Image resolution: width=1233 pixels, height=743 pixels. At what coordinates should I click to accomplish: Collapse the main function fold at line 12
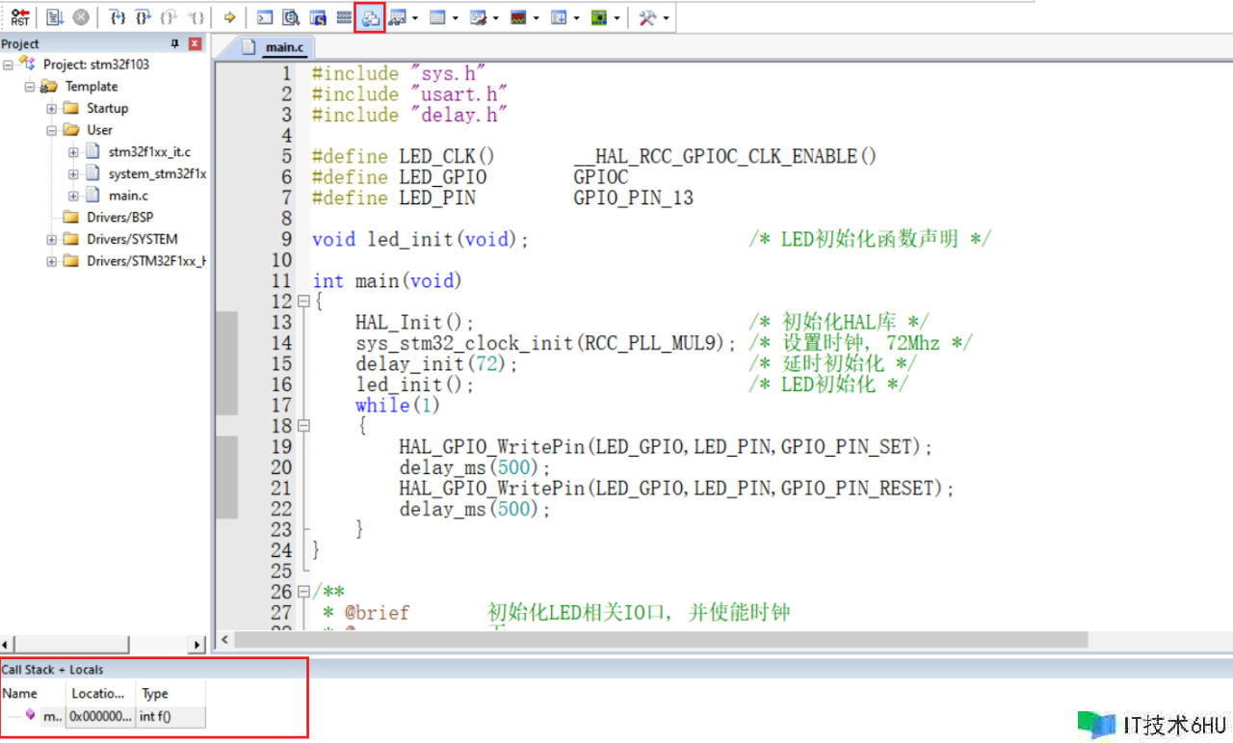pyautogui.click(x=303, y=302)
